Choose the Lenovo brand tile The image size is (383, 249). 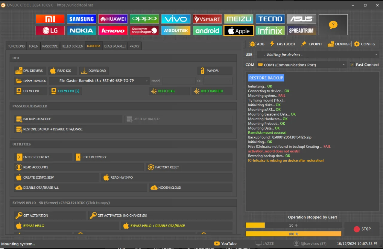pos(113,30)
